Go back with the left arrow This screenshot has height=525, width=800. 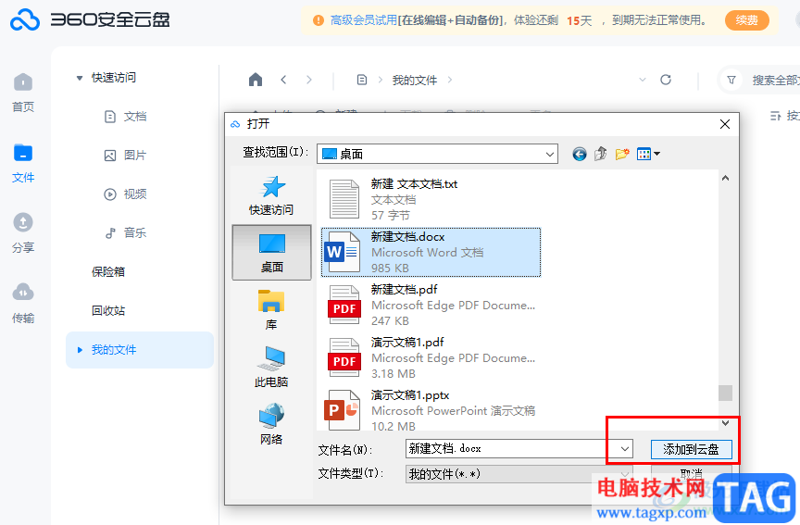[x=283, y=80]
